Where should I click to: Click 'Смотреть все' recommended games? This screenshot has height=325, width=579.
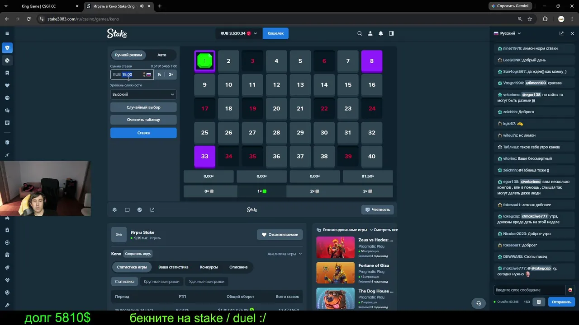[386, 230]
